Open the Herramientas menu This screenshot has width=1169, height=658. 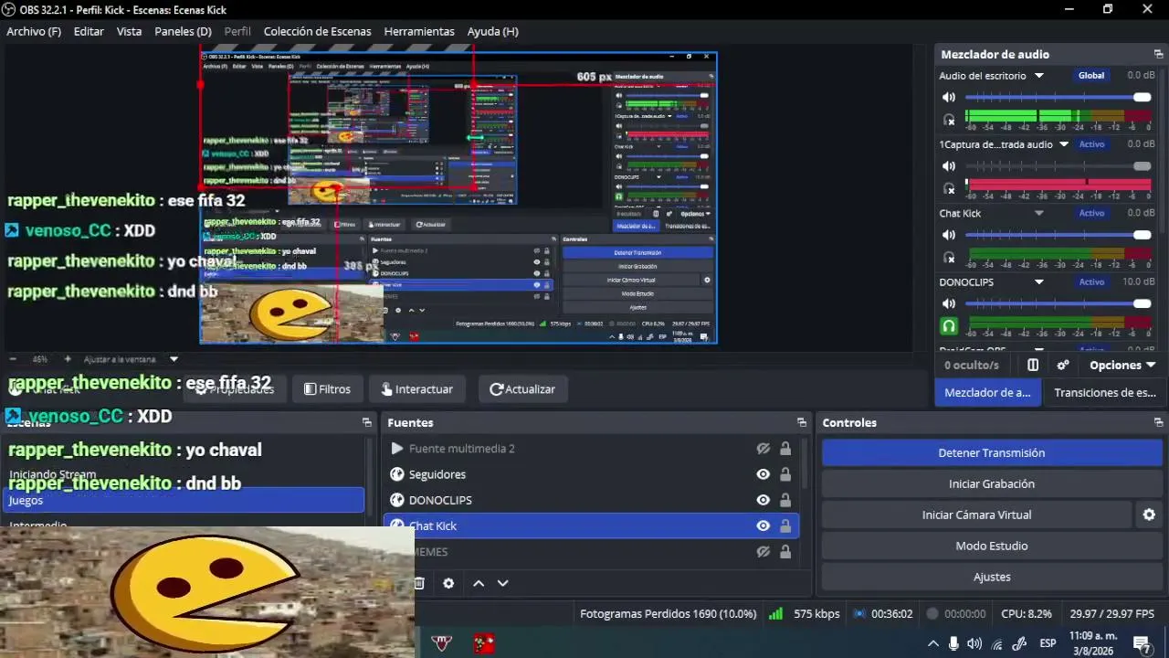click(x=419, y=31)
